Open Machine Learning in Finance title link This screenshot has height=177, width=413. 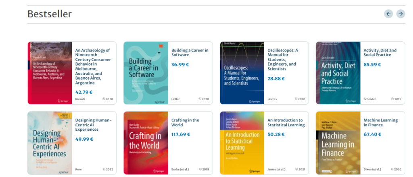point(381,122)
